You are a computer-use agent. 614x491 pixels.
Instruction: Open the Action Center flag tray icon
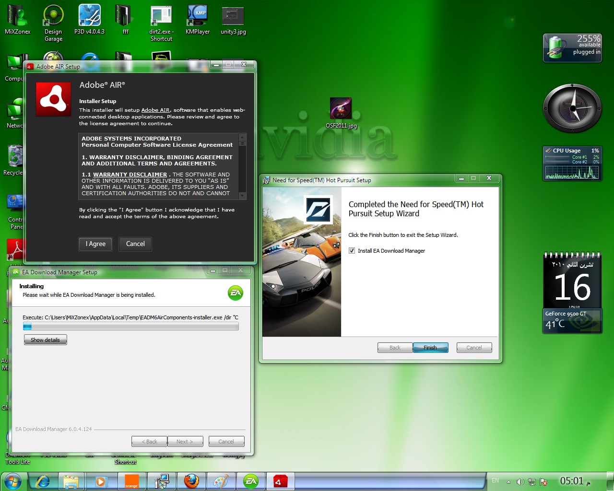(x=543, y=482)
